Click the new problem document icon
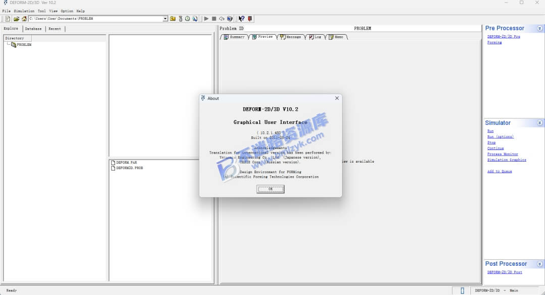Screen dimensions: 545x295 tap(7, 19)
